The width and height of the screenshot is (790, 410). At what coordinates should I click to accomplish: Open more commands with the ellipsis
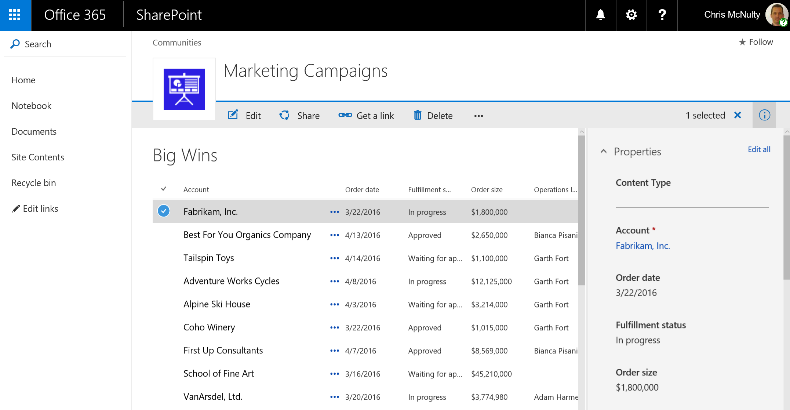click(x=478, y=116)
